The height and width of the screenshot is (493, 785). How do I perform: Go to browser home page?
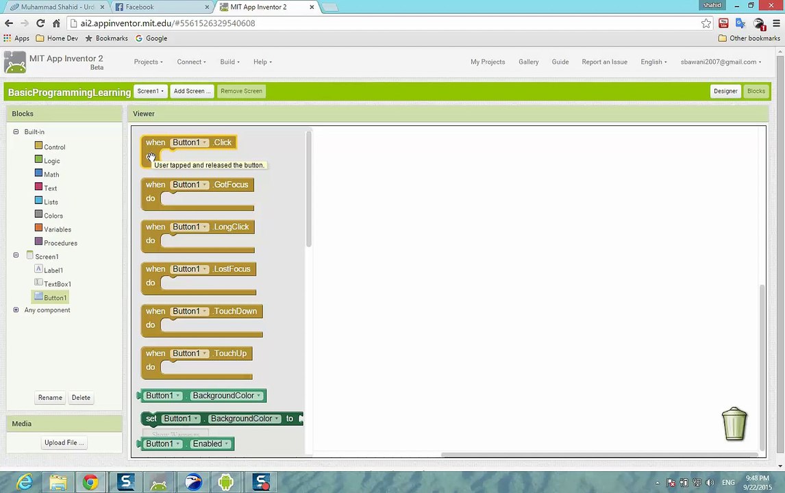click(x=56, y=23)
